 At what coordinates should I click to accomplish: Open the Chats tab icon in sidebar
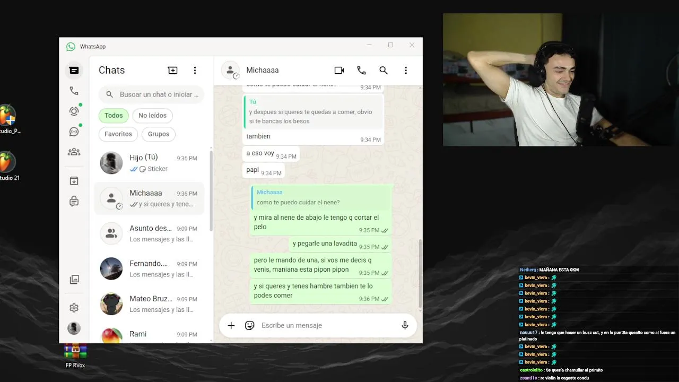[x=74, y=70]
